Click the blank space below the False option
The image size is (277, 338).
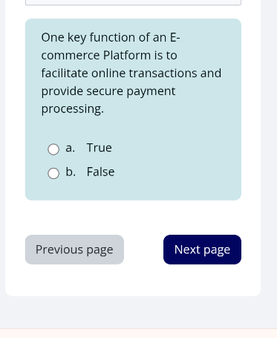coord(133,189)
